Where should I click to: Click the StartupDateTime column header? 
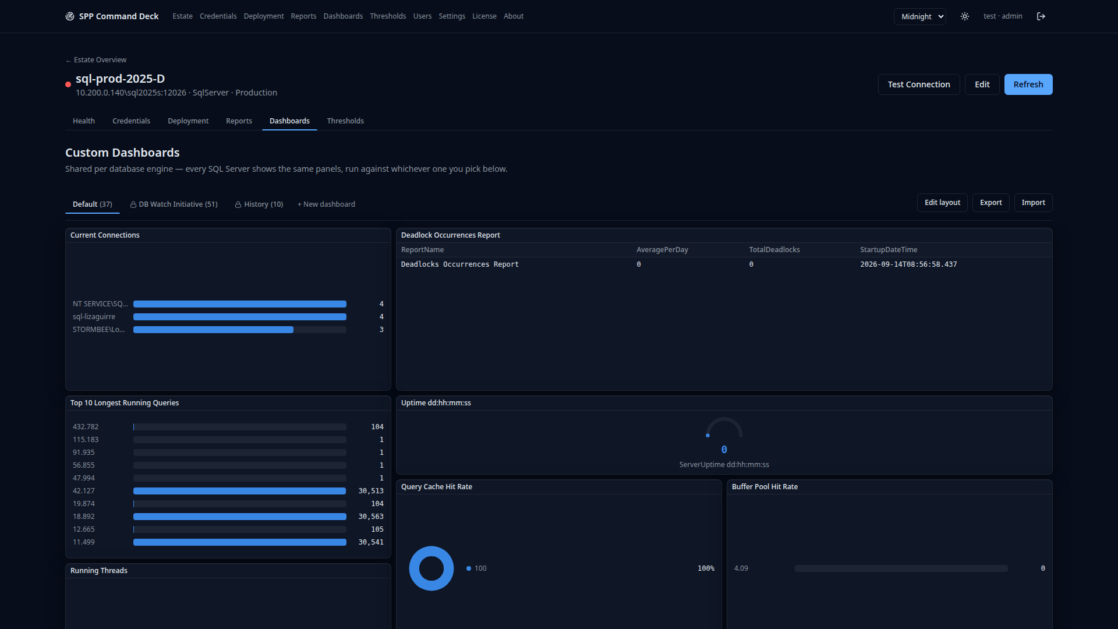pos(889,250)
